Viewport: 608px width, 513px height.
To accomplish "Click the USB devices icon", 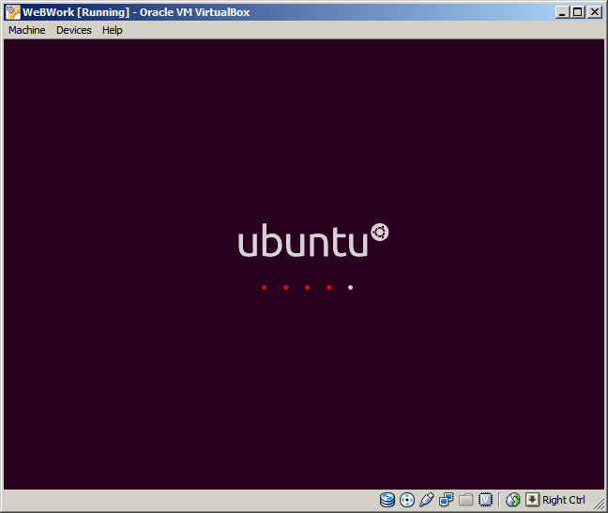I will click(x=427, y=500).
